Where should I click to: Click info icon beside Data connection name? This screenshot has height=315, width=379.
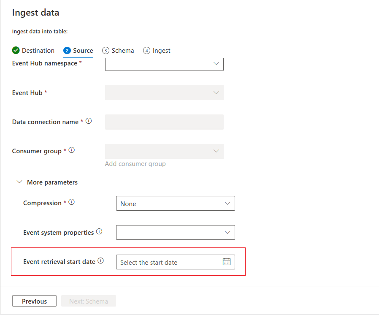[x=89, y=121]
